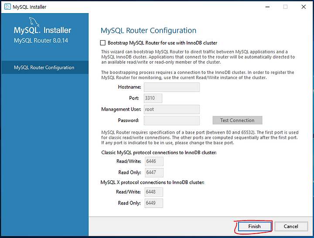
Task: Click the Finish button
Action: pyautogui.click(x=255, y=226)
